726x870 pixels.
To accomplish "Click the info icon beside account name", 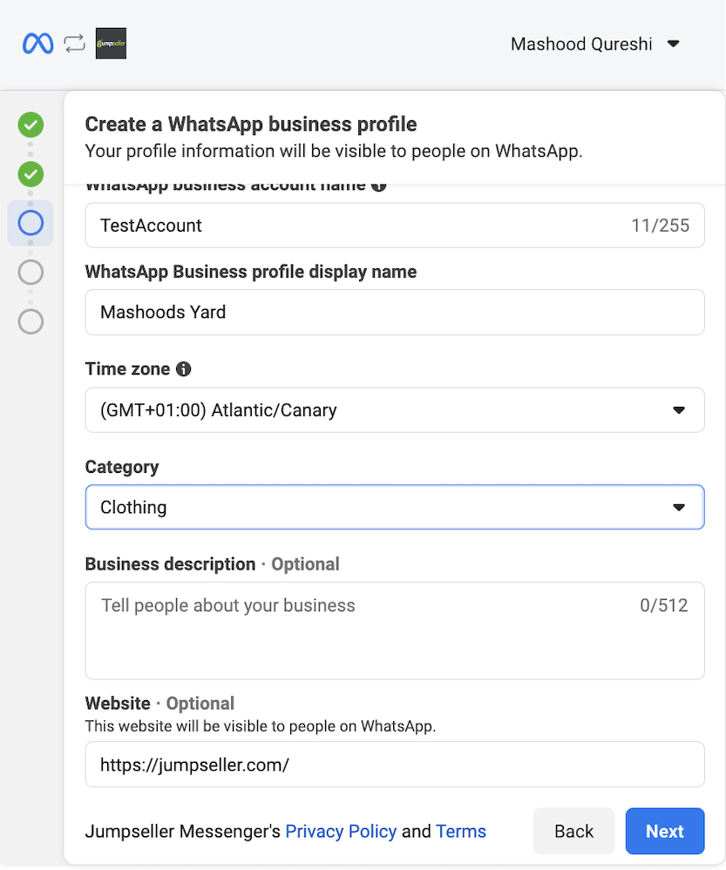I will click(x=378, y=185).
